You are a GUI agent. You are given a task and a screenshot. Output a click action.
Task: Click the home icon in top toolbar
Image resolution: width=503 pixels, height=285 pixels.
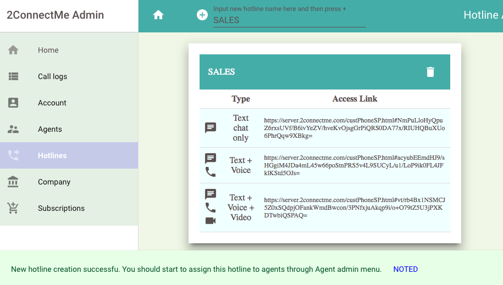tap(158, 15)
